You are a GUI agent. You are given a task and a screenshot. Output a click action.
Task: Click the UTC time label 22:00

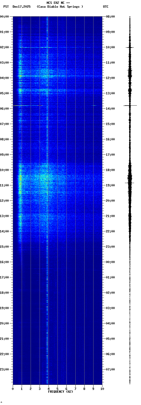coord(110,231)
